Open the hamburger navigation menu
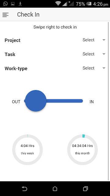 pyautogui.click(x=5, y=15)
